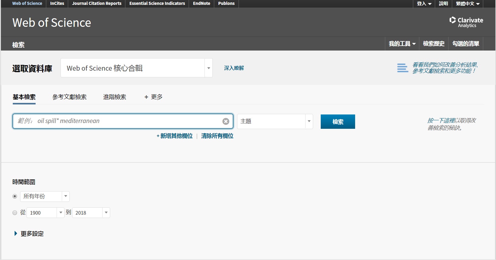
Task: Click the Clarivate Analytics logo
Action: 466,22
